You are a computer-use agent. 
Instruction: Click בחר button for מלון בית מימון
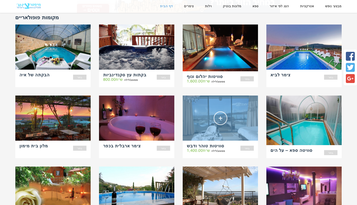tap(80, 148)
